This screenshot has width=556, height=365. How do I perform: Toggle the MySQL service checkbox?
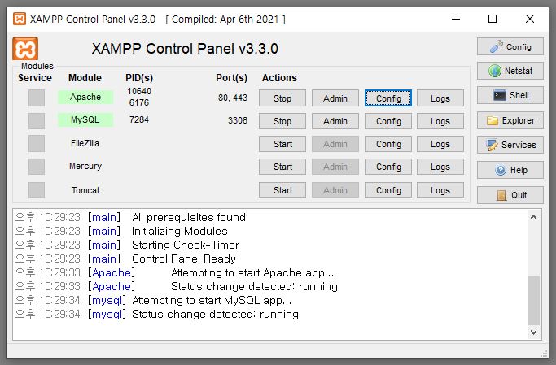pos(37,121)
